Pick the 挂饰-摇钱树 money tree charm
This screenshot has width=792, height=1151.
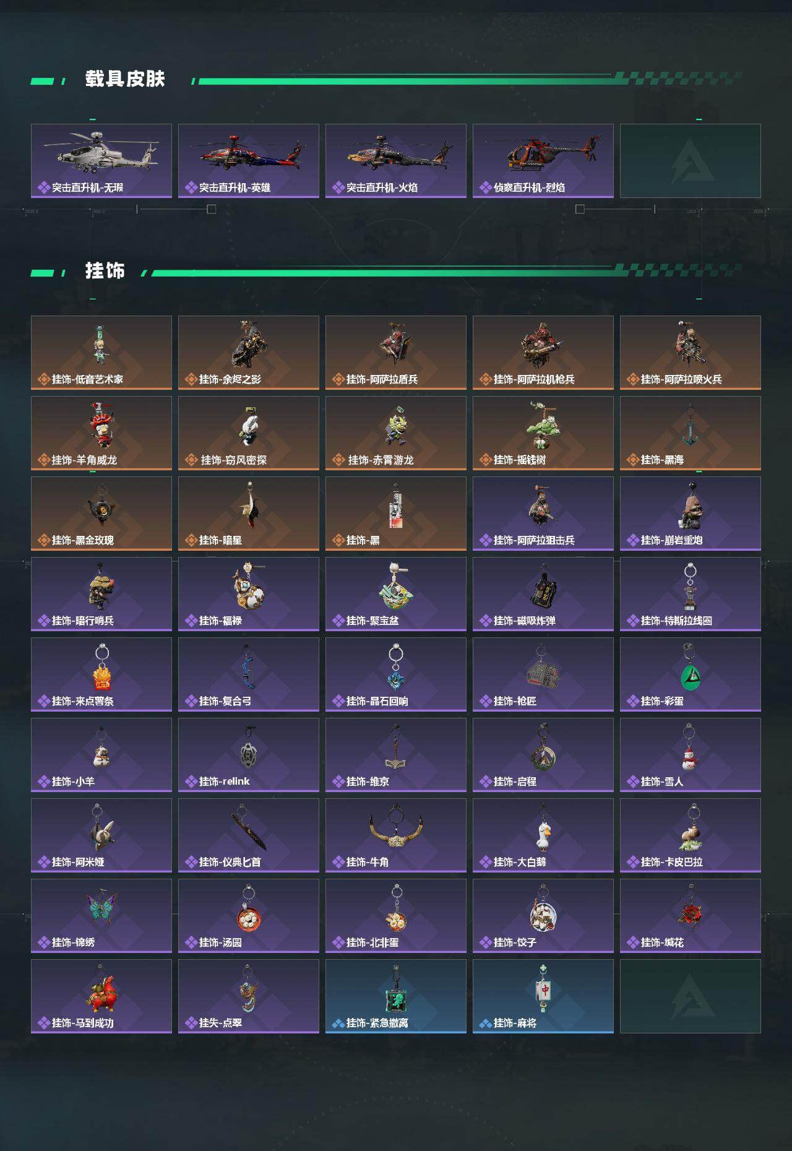(543, 433)
